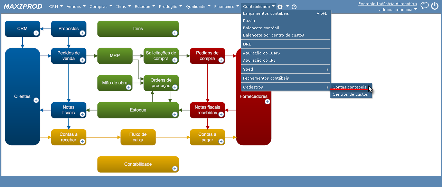Image resolution: width=442 pixels, height=187 pixels.
Task: Choose Balancete por centro de custos
Action: point(286,35)
